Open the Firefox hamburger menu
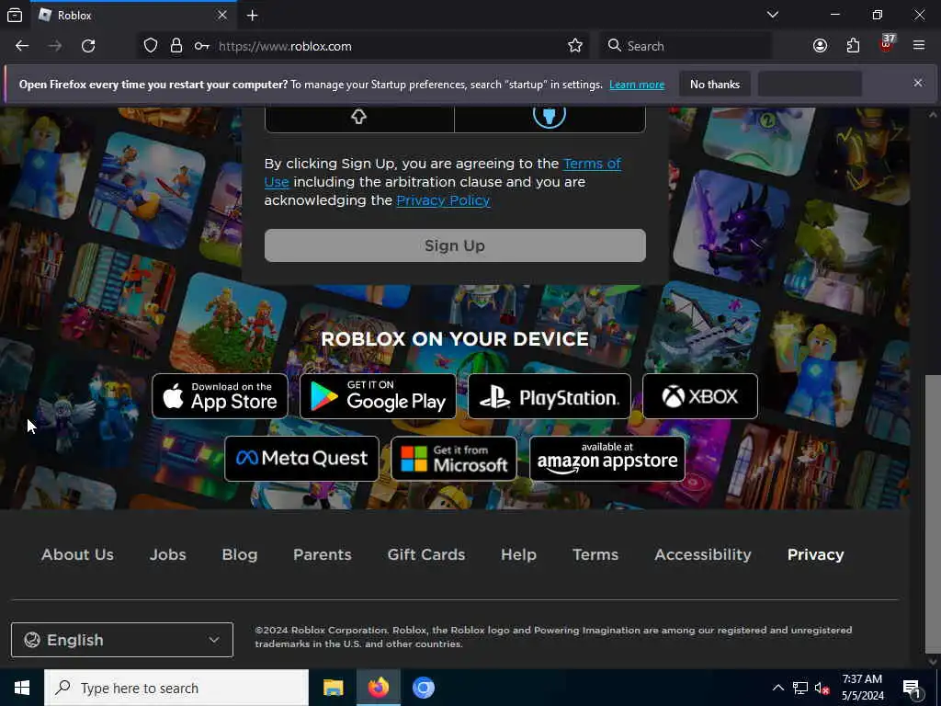 point(919,46)
